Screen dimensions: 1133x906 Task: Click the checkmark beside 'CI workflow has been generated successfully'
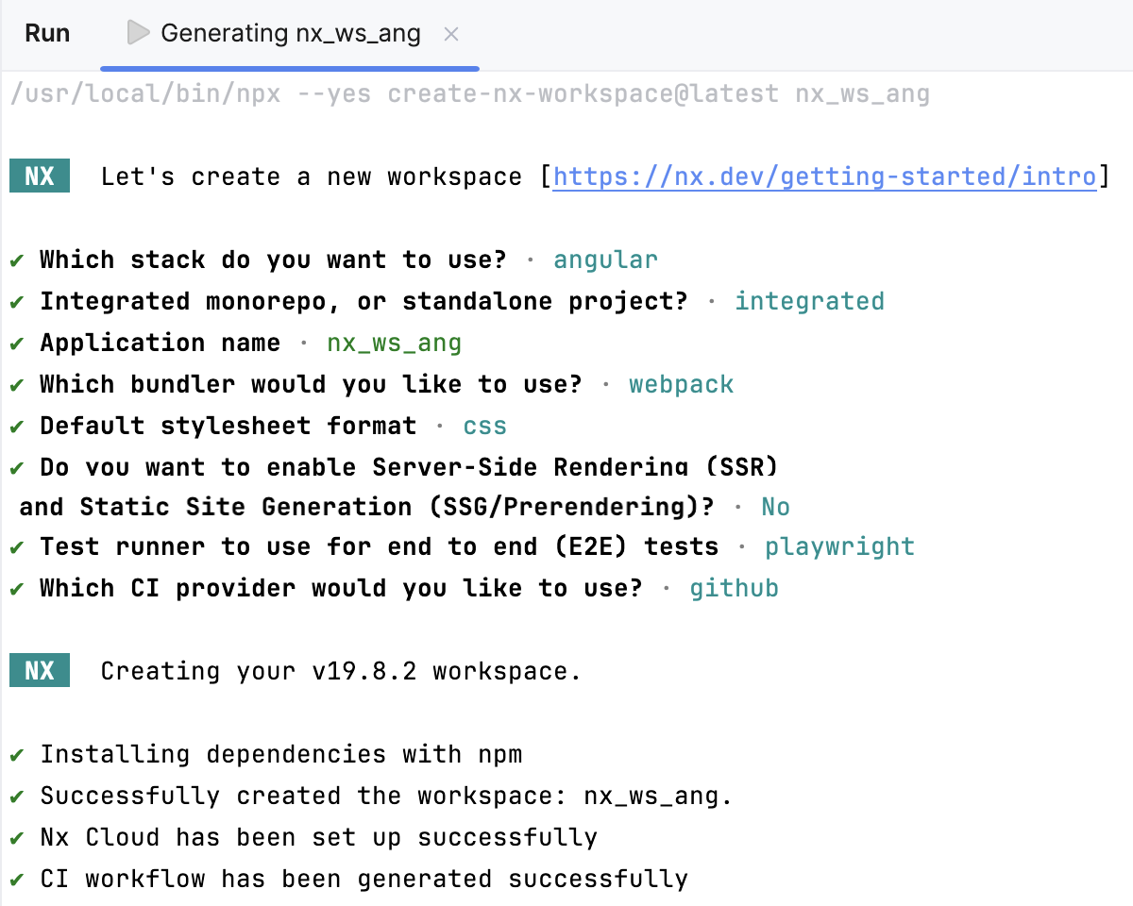click(15, 879)
